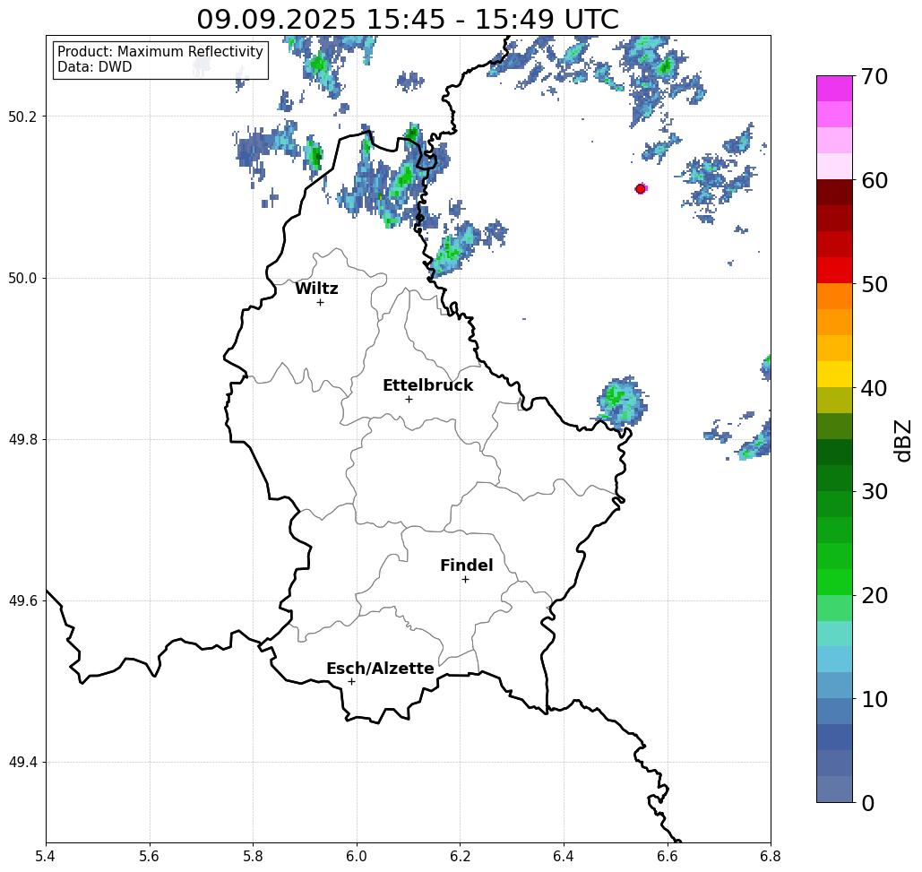922x872 pixels.
Task: Click the magenta swatch at colorbar top
Action: click(834, 89)
